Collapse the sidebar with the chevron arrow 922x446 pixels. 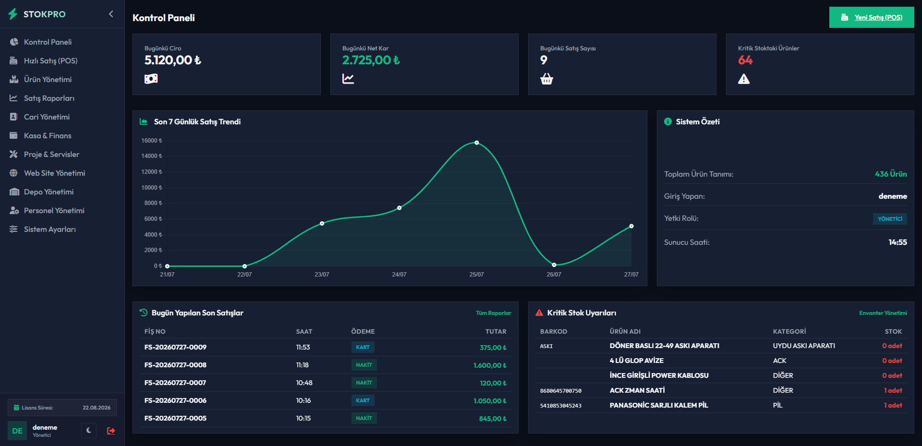pos(111,14)
